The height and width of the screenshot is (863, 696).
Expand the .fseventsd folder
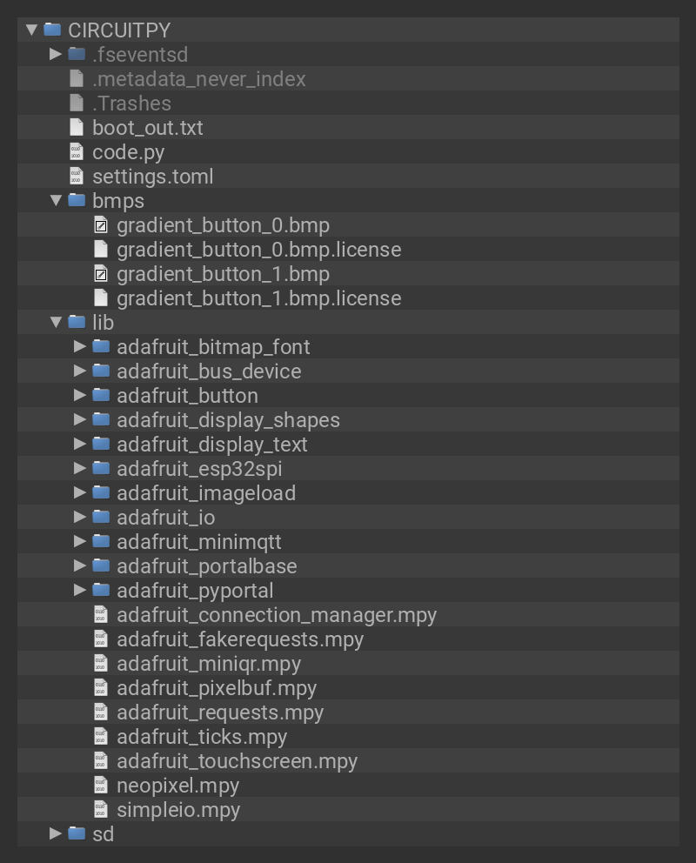click(x=56, y=55)
